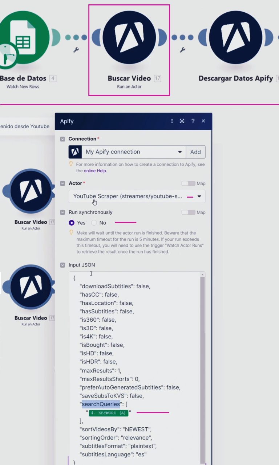The height and width of the screenshot is (465, 279).
Task: Open the three-dot options menu in Apify panel
Action: [172, 121]
